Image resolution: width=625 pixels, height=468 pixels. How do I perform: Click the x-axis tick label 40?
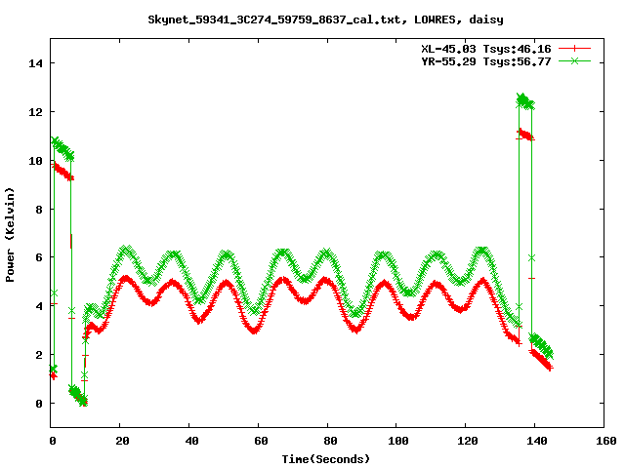click(x=191, y=441)
